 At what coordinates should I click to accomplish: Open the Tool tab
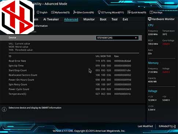pyautogui.click(x=114, y=19)
